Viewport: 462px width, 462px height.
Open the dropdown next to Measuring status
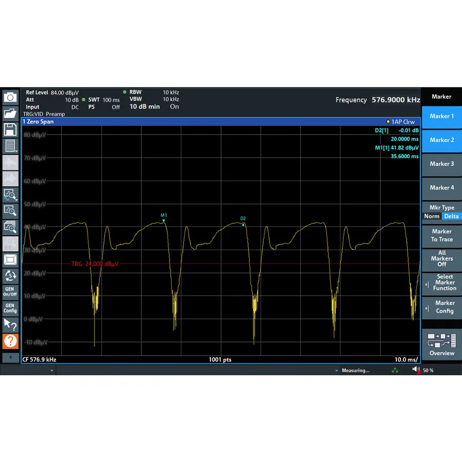336,370
